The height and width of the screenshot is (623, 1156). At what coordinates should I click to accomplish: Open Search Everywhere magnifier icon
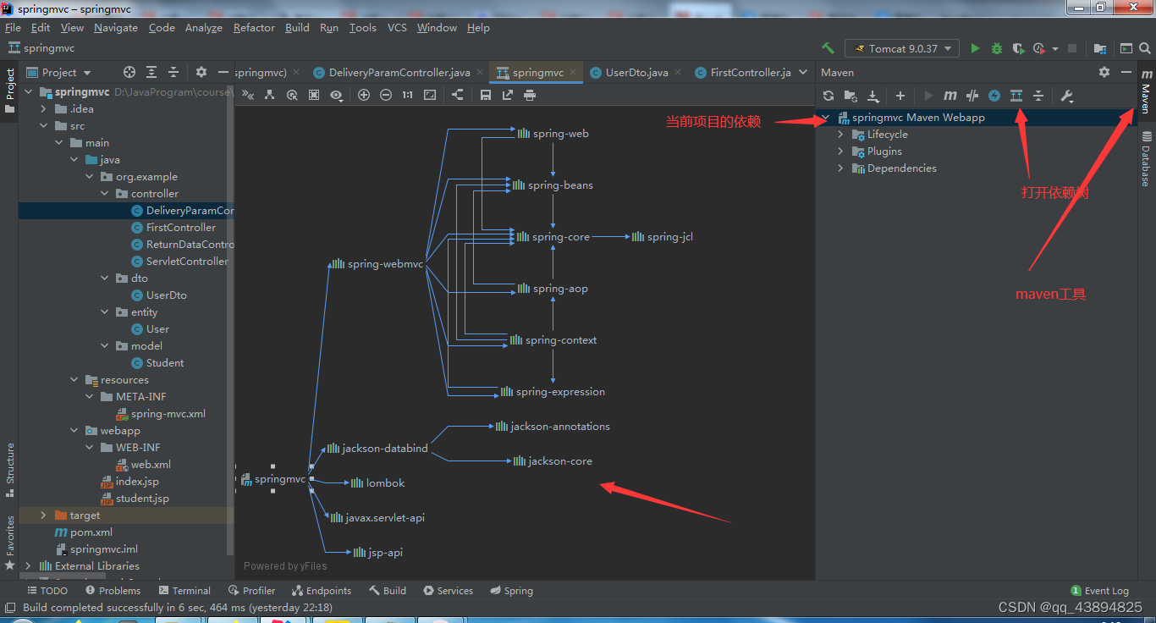pyautogui.click(x=1146, y=48)
